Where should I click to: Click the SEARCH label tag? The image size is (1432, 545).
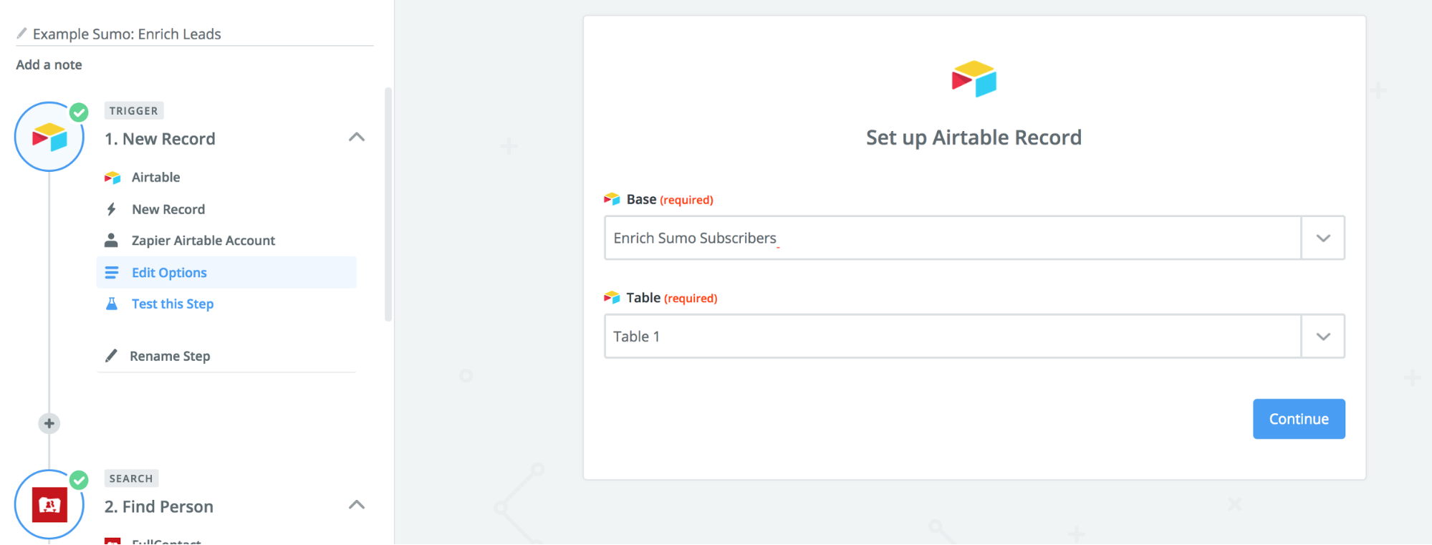click(x=131, y=478)
